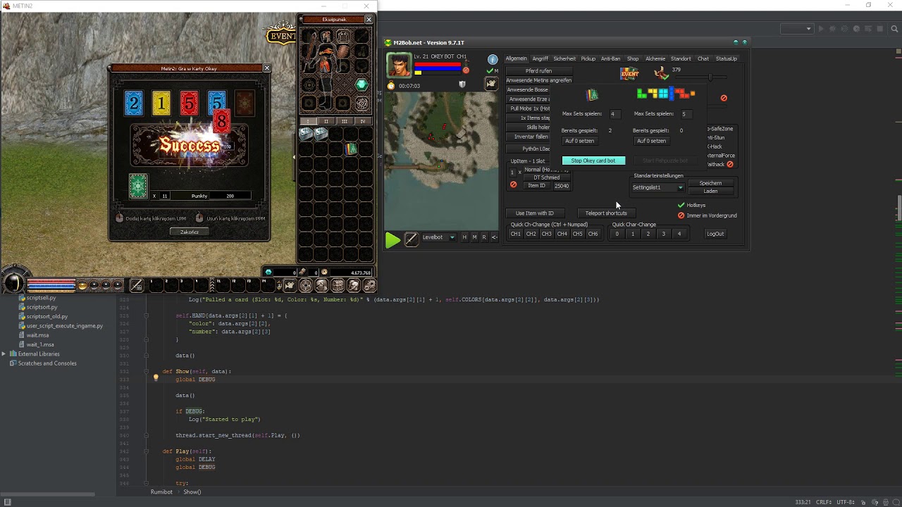
Task: Click Teleport shortcuts button
Action: pos(606,213)
